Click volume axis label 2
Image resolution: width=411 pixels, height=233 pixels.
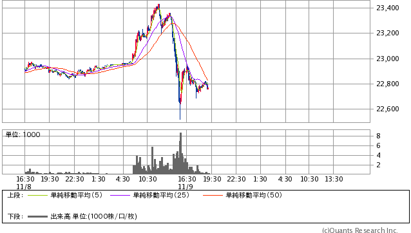click(x=378, y=165)
